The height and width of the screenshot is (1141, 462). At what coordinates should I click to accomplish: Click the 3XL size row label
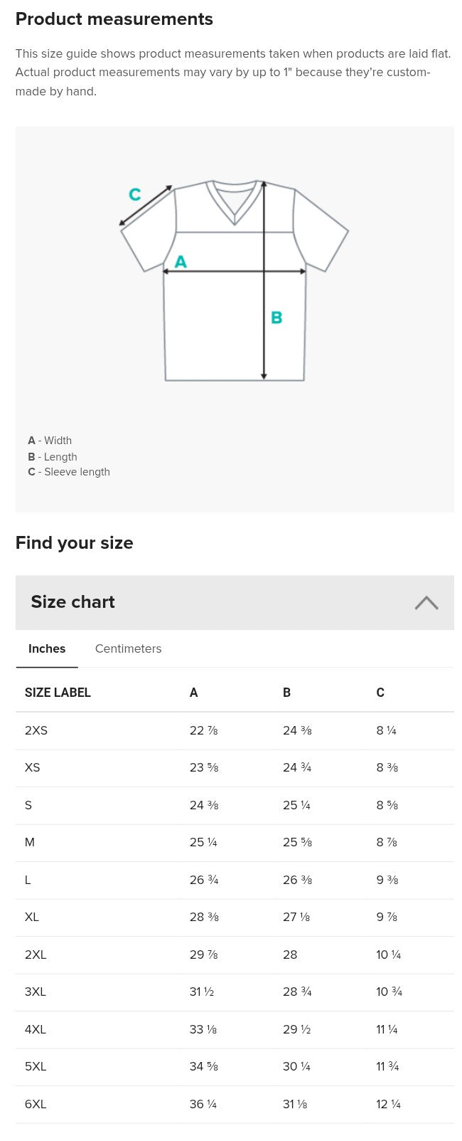pos(36,992)
